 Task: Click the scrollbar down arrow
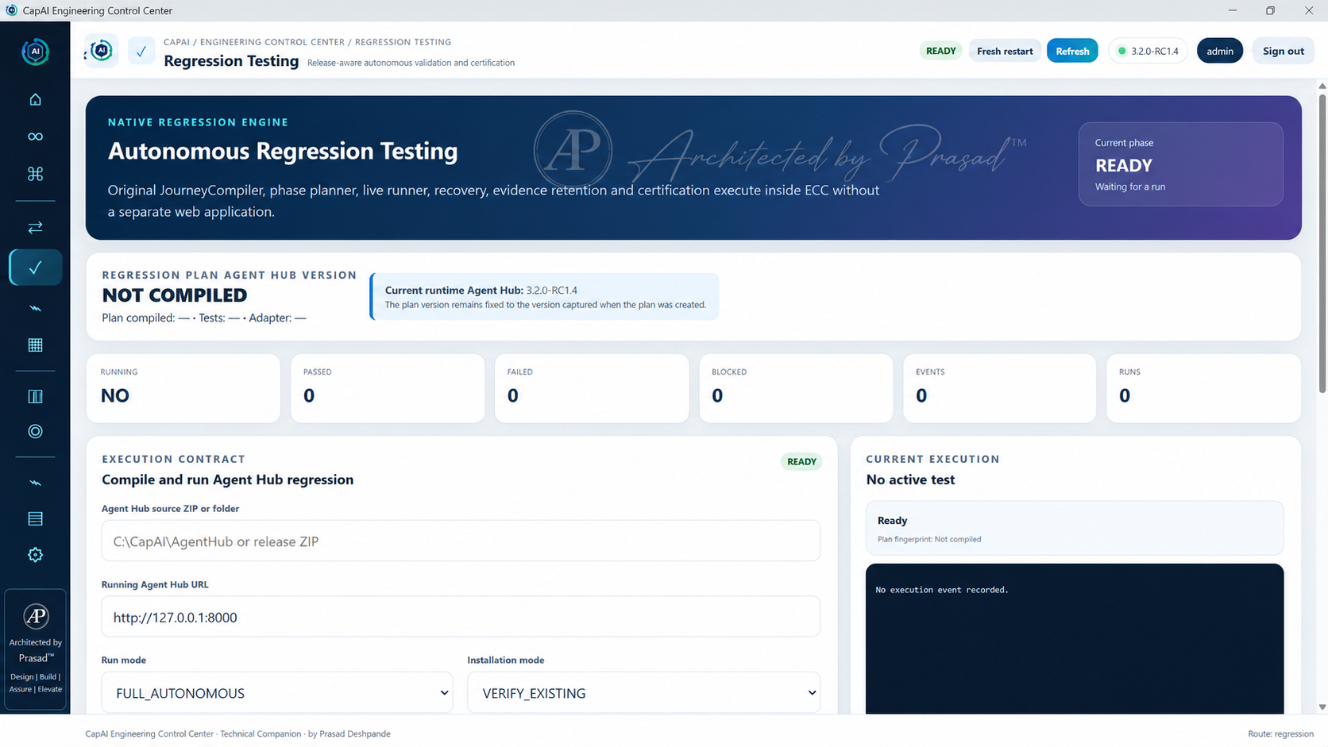pyautogui.click(x=1322, y=707)
